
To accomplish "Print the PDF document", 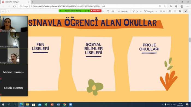I will 170,11.
